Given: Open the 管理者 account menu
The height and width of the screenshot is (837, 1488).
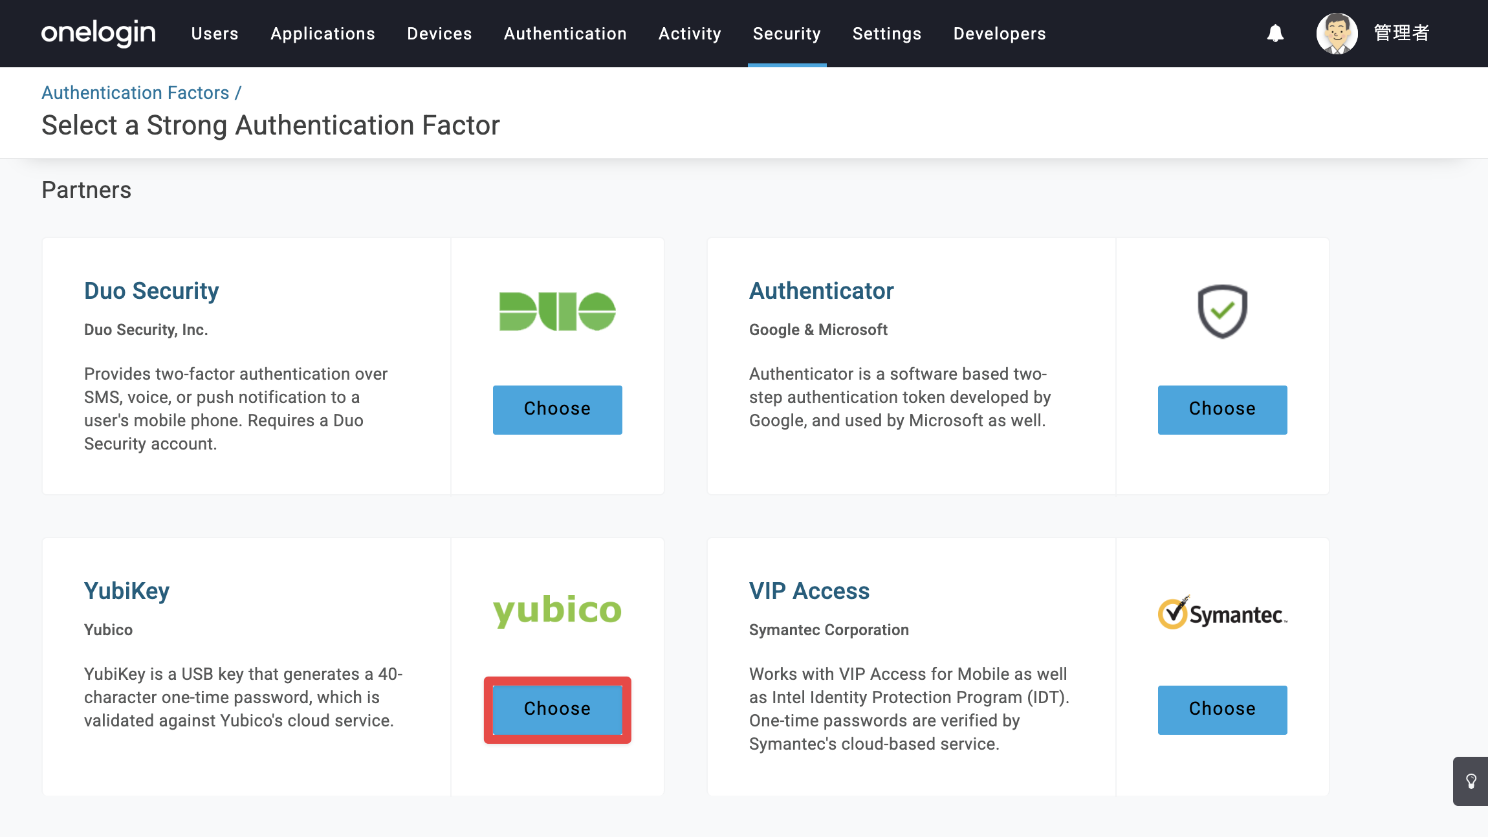Looking at the screenshot, I should [x=1401, y=33].
